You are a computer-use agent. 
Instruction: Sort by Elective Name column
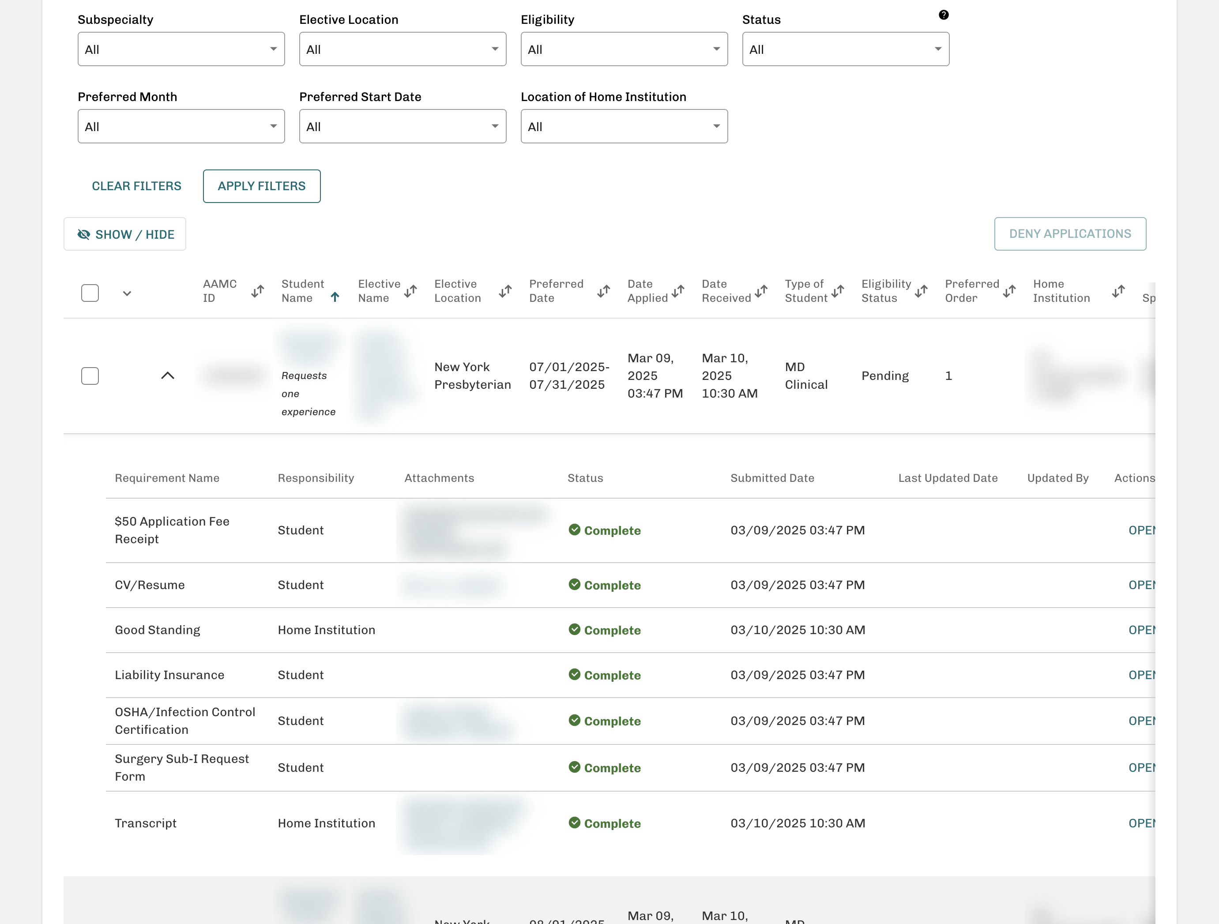point(410,291)
